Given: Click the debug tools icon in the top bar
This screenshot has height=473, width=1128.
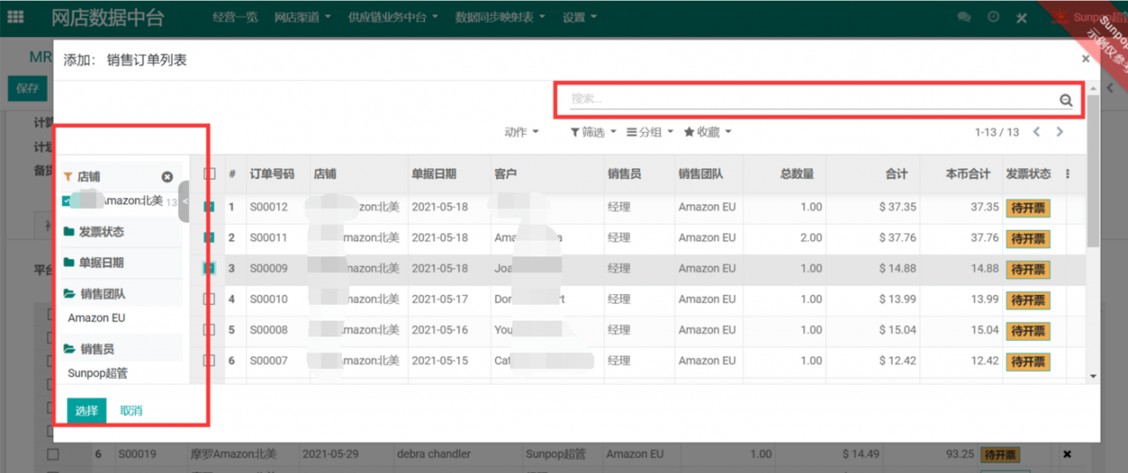Looking at the screenshot, I should click(x=1021, y=18).
